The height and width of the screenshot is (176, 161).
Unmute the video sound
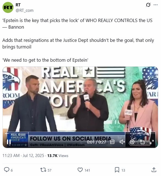click(x=122, y=142)
